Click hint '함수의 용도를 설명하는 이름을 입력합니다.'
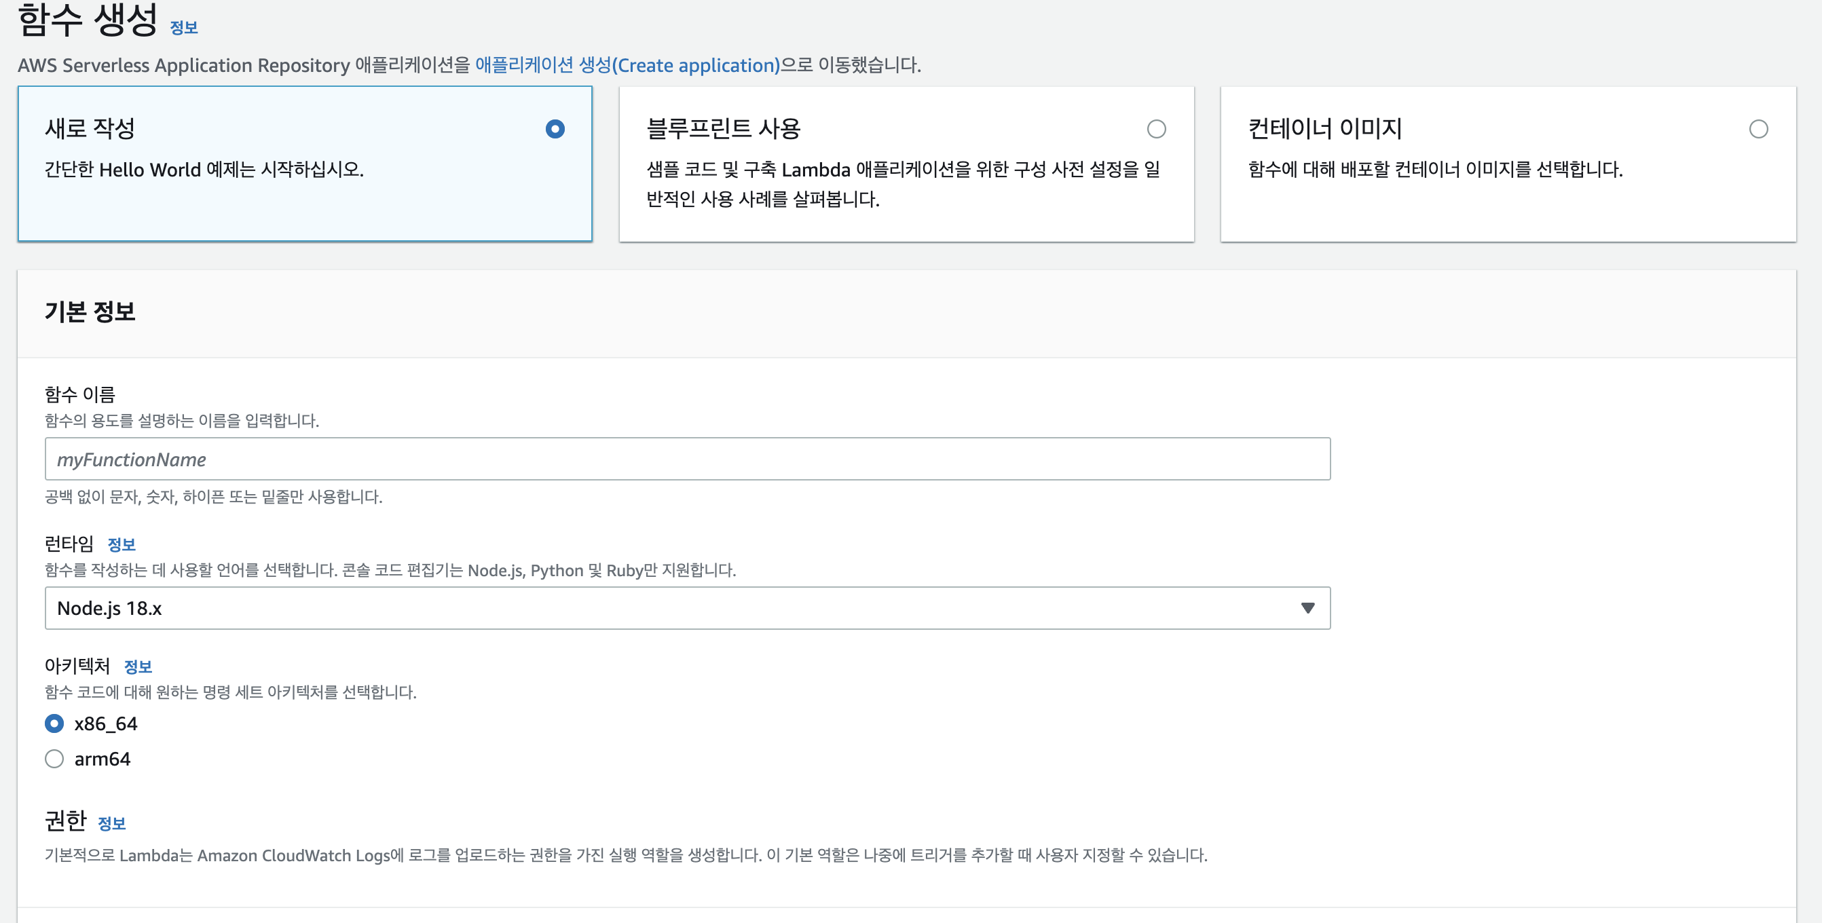The image size is (1822, 923). pyautogui.click(x=182, y=421)
